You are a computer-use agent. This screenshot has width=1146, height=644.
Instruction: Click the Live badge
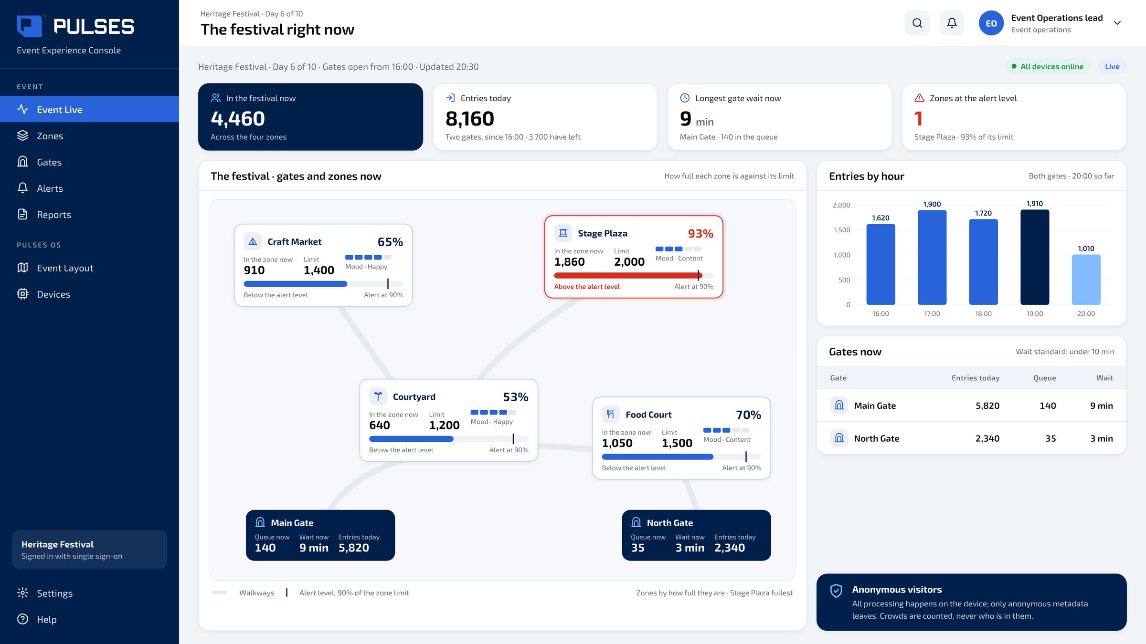[x=1112, y=66]
